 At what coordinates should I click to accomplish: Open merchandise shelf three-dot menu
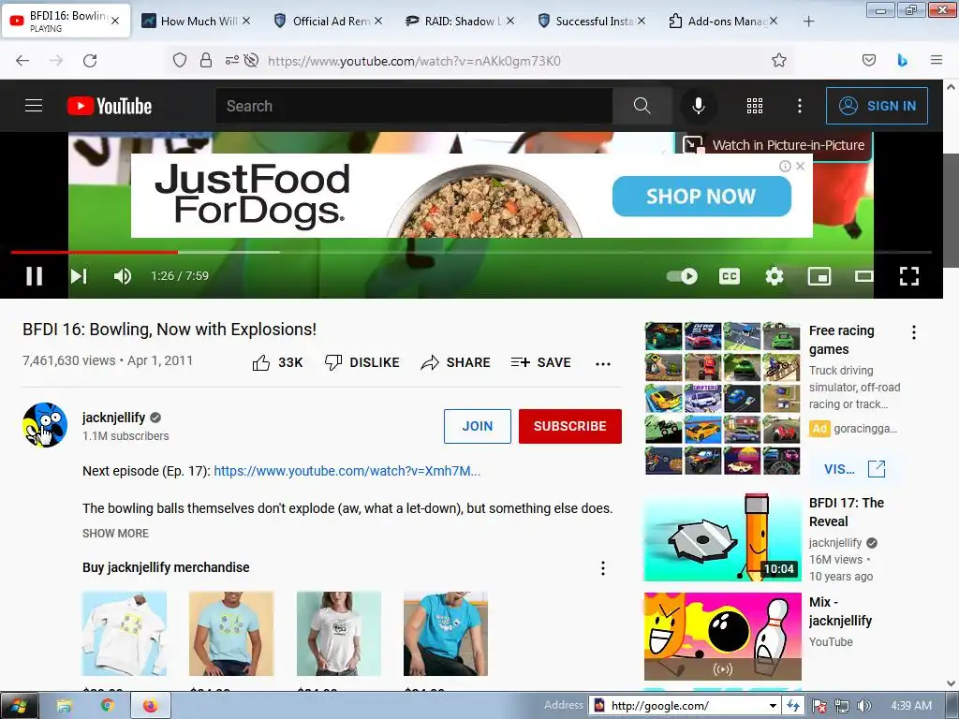603,568
